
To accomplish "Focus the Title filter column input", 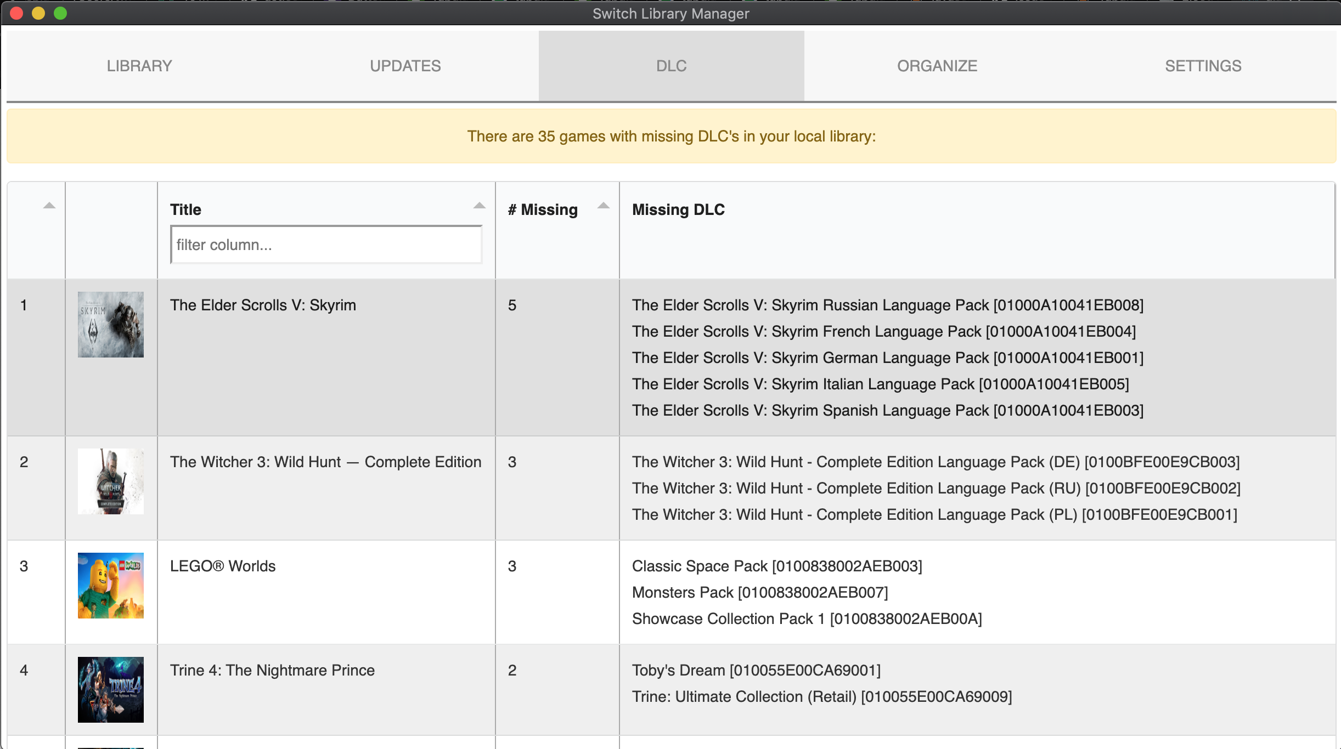I will [326, 245].
